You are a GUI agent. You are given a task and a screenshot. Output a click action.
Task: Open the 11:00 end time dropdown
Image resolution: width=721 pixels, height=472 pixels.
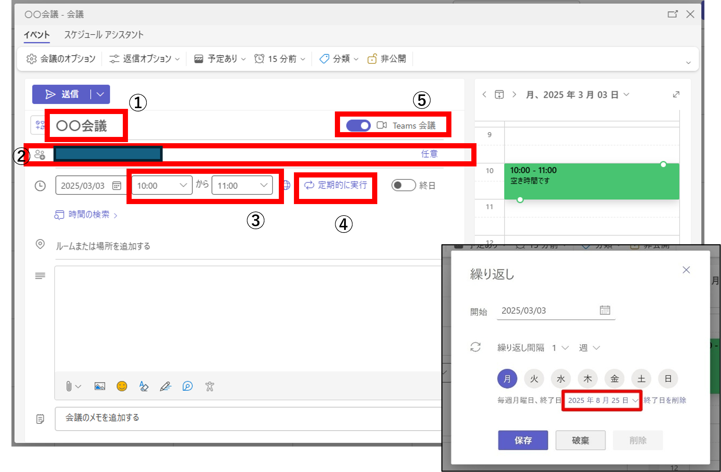(x=242, y=186)
